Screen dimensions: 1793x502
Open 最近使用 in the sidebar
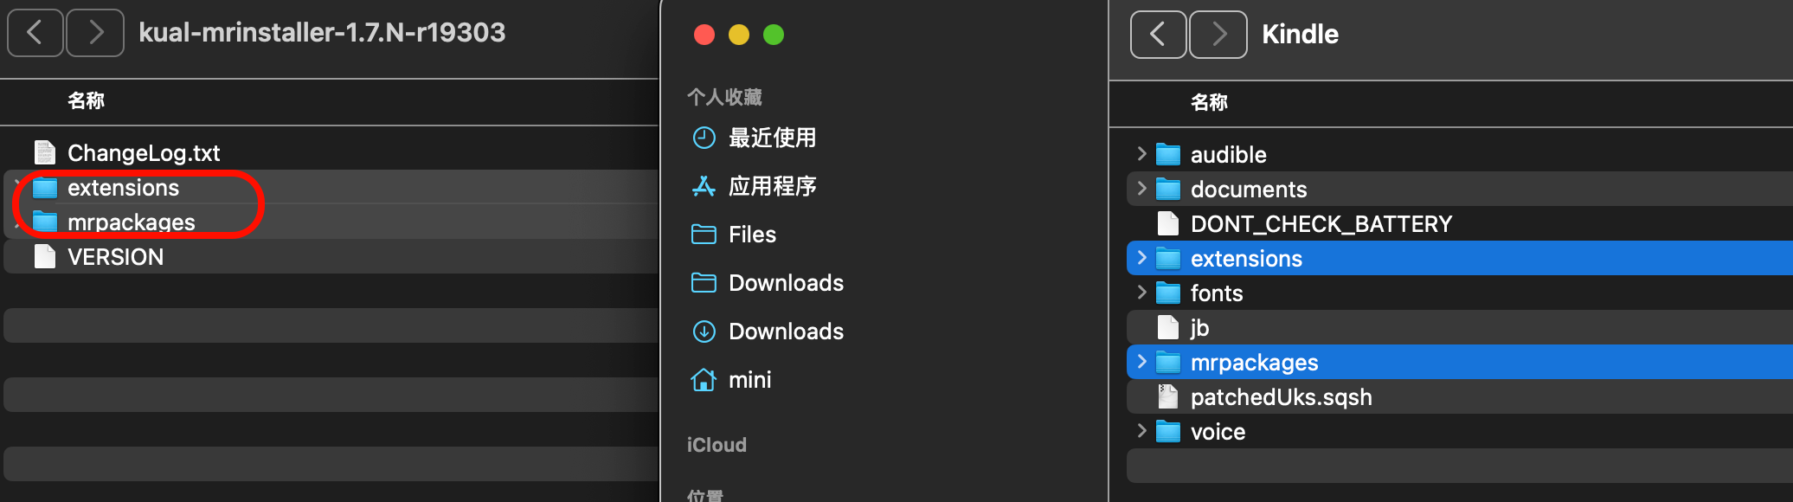point(772,138)
